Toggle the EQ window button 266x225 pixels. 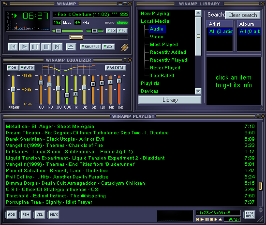pyautogui.click(x=111, y=31)
